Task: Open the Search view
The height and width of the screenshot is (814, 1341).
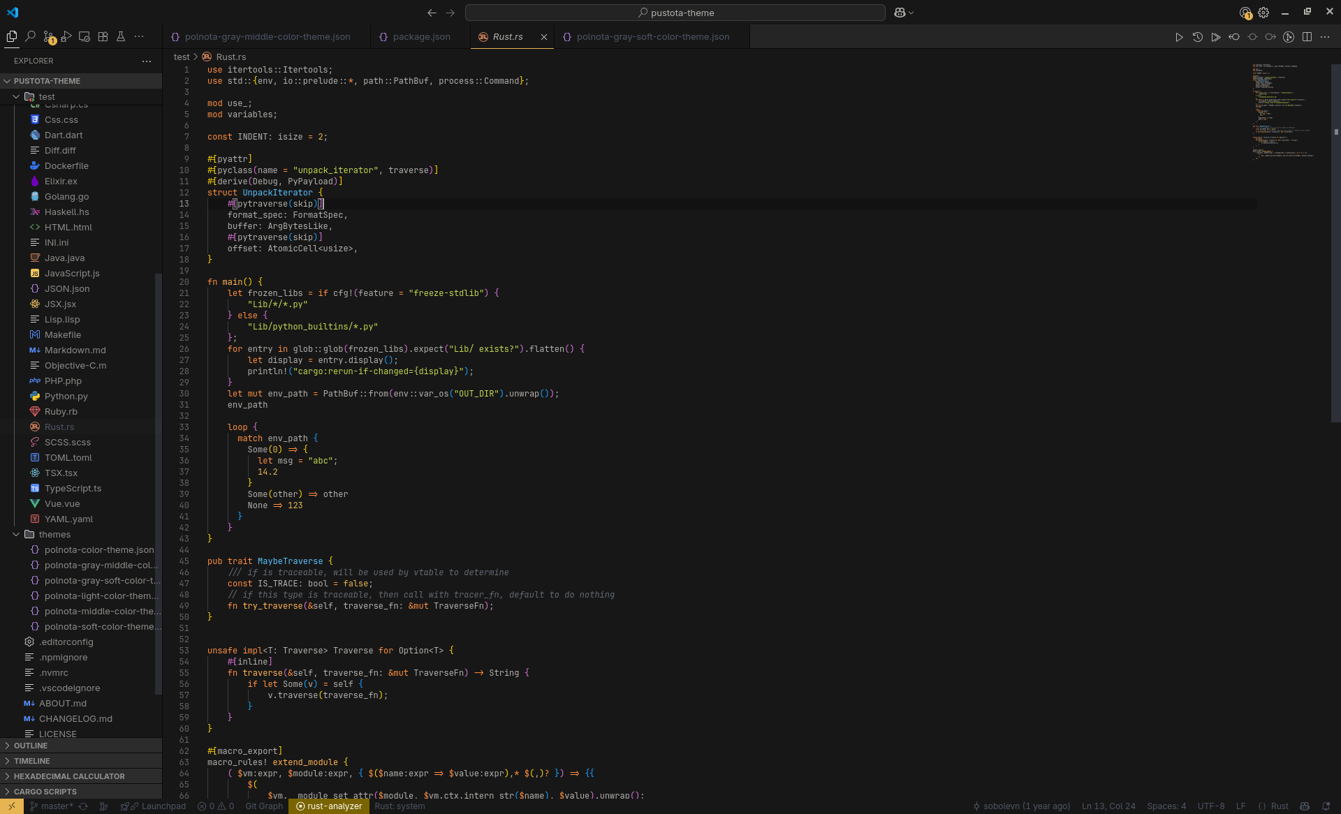Action: tap(30, 37)
